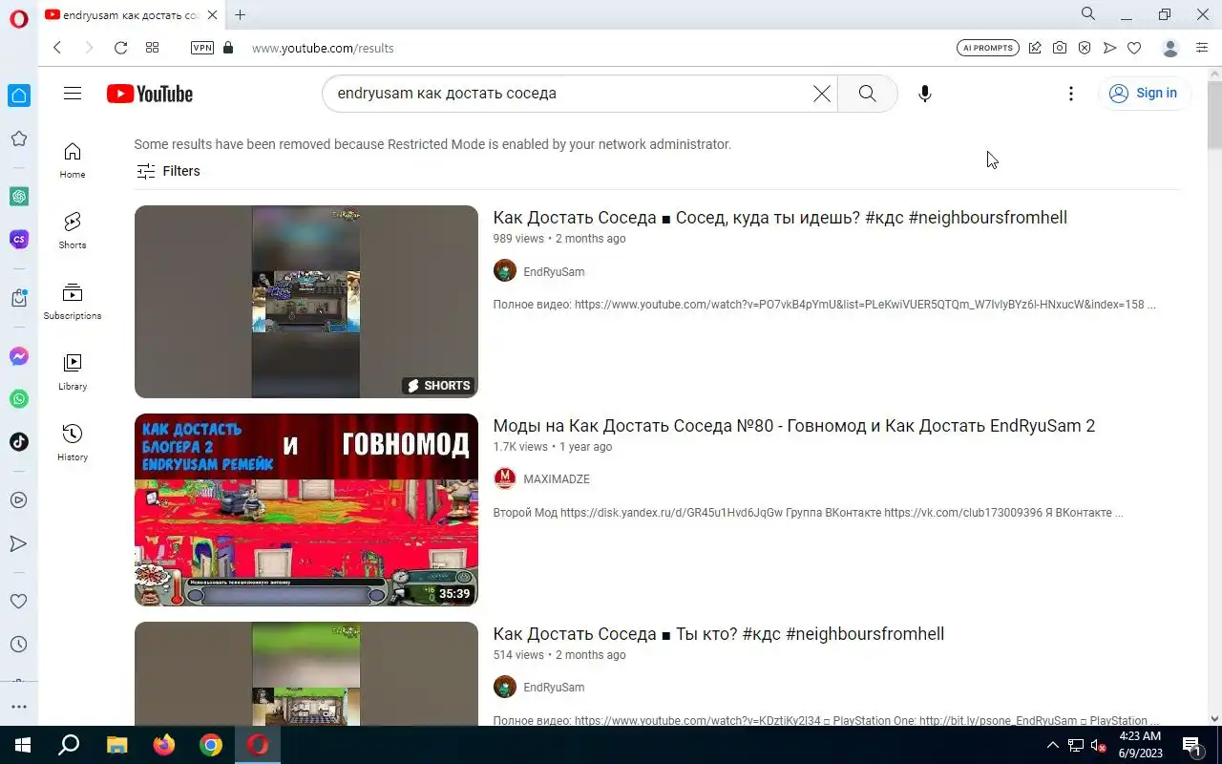Expand the search Filters
Viewport: 1222px width, 764px height.
168,171
